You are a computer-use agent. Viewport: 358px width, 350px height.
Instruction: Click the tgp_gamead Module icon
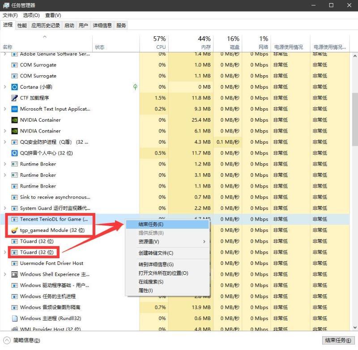point(14,230)
